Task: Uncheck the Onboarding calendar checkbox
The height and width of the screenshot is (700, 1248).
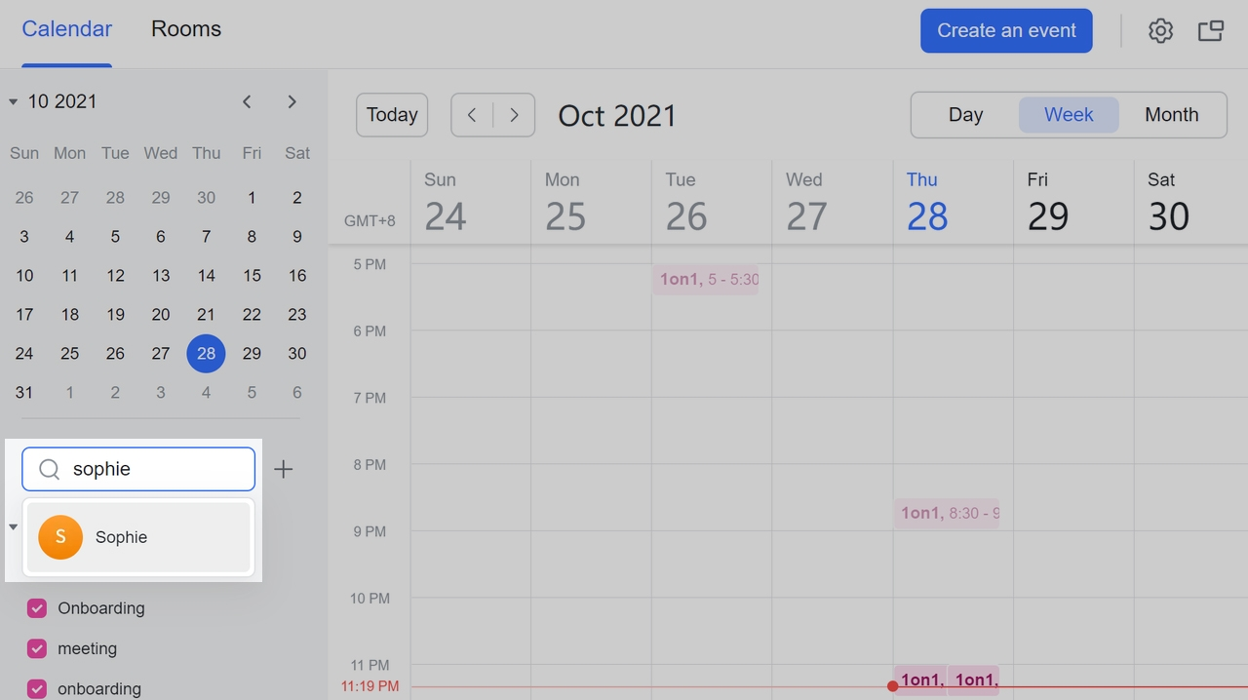Action: pos(37,608)
